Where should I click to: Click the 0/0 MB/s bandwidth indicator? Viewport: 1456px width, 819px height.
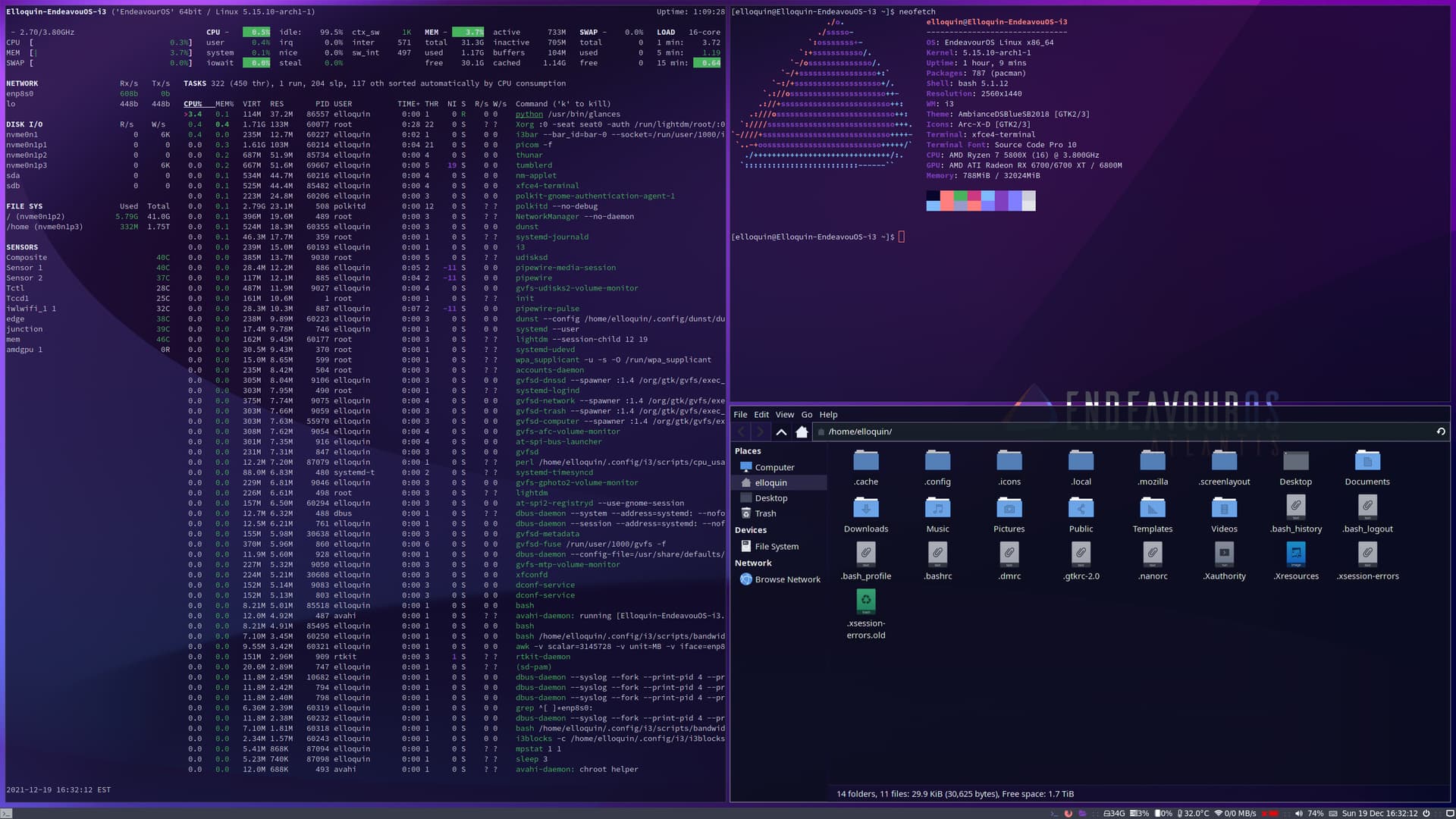1235,814
